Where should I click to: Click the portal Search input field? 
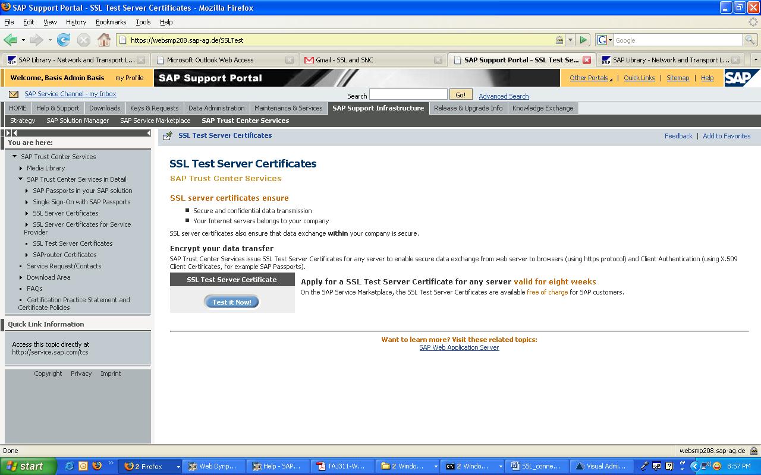point(408,94)
